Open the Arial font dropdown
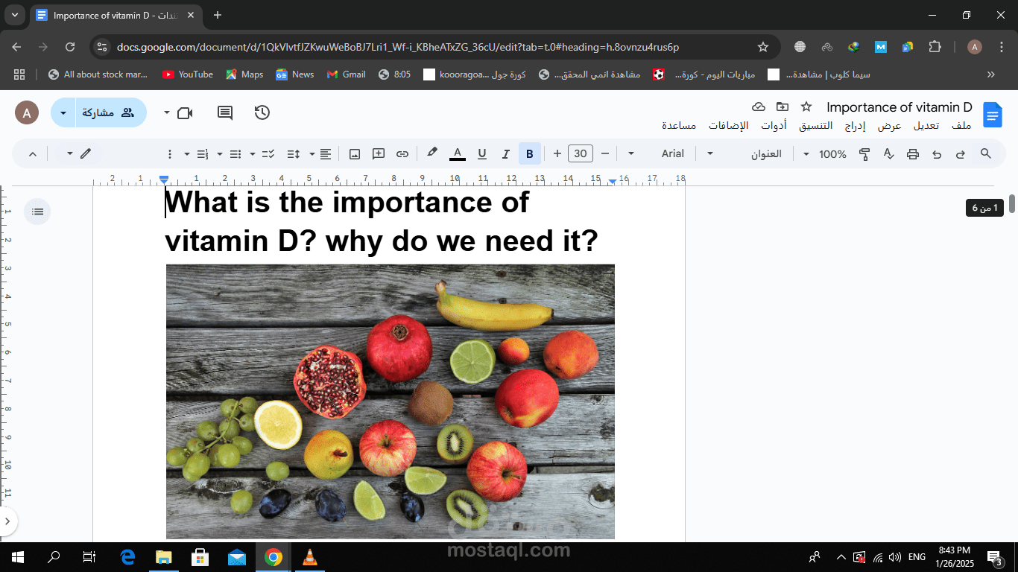 tap(657, 154)
